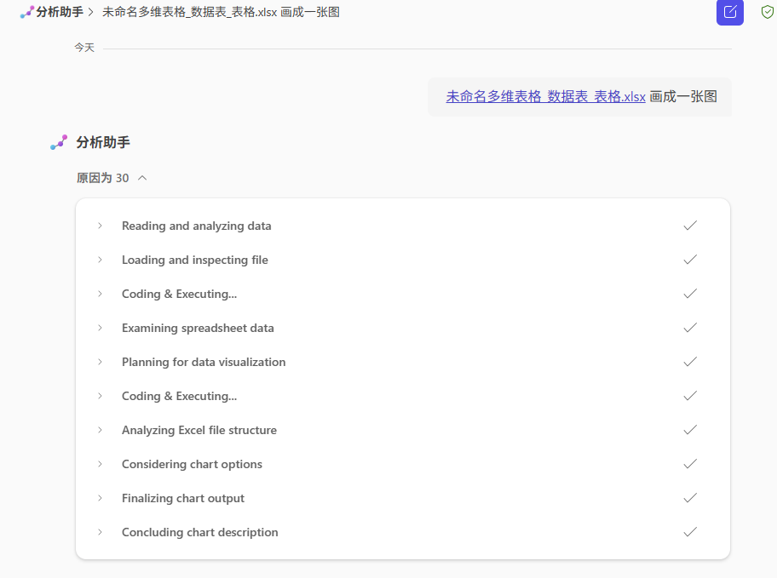Click the green shield icon
Screen dimensions: 777x578
coord(767,12)
